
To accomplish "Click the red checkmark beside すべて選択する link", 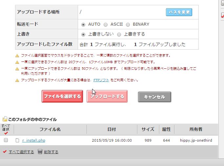I will [5, 152].
